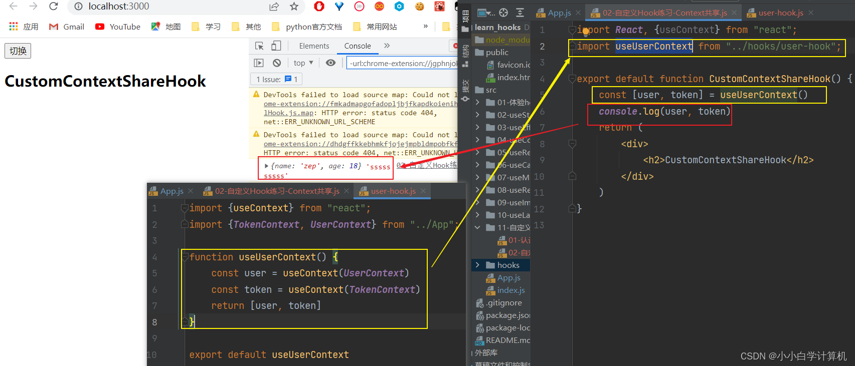
Task: Fold the CustomContextShareHook function at line 4
Action: (572, 79)
